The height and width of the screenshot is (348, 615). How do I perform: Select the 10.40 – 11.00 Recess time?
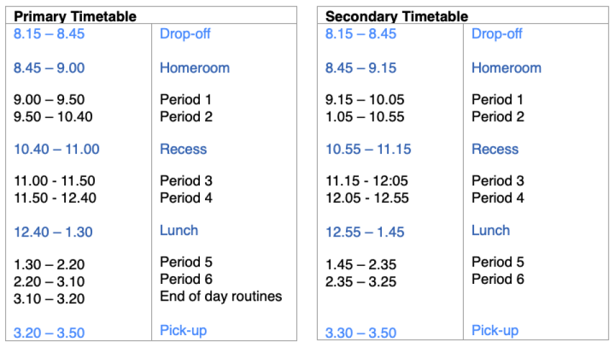tap(56, 149)
